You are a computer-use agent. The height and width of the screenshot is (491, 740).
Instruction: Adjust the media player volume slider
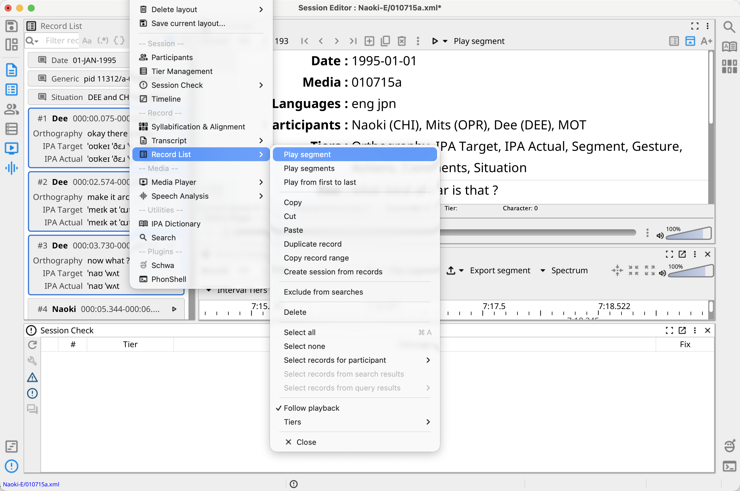(689, 234)
